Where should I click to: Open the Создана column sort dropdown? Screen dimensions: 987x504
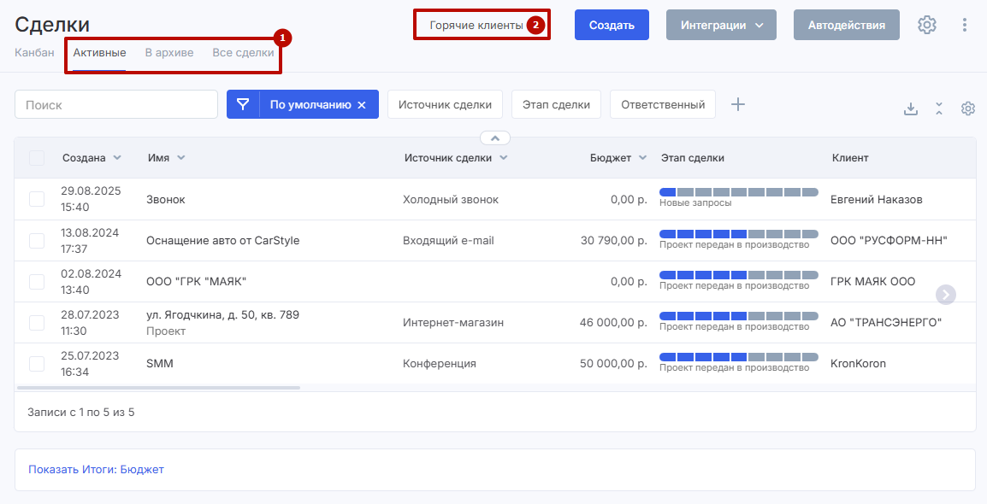coord(117,158)
